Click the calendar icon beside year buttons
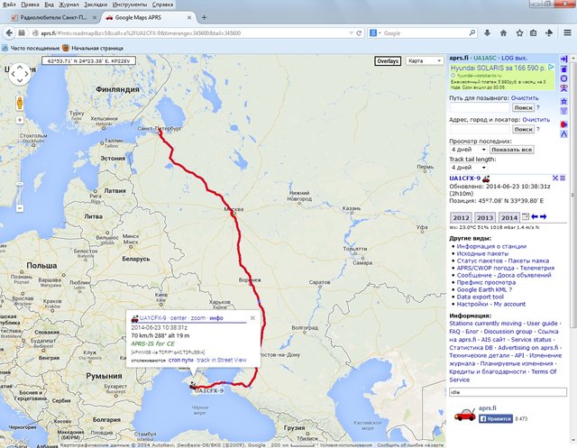The width and height of the screenshot is (577, 448). (525, 217)
